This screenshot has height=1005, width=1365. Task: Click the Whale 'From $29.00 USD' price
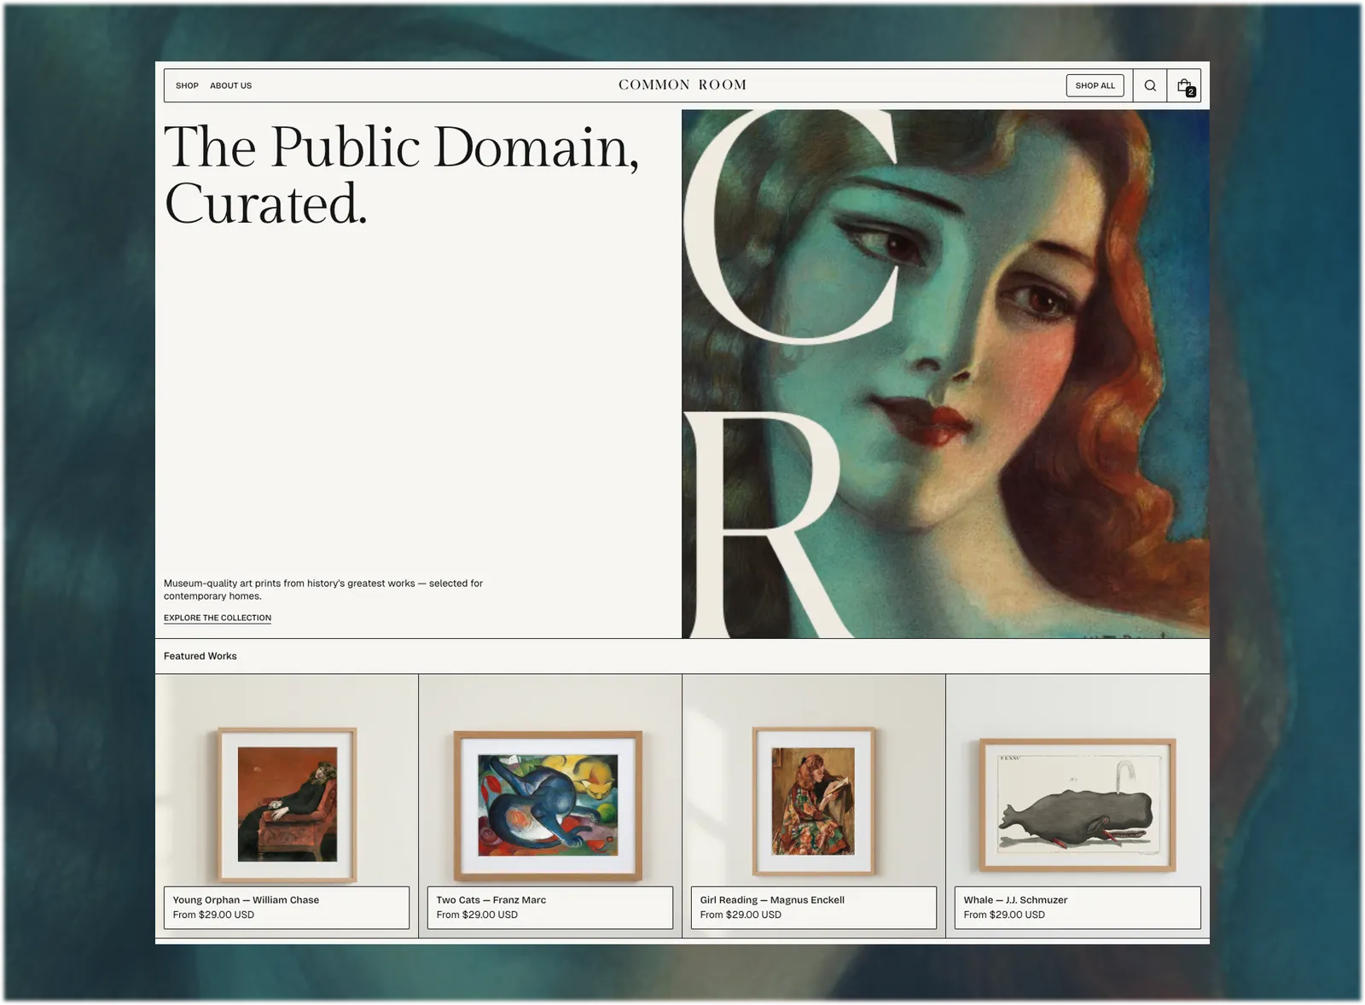coord(1004,915)
